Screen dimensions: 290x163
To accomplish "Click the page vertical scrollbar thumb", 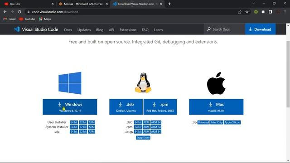I will (288, 74).
